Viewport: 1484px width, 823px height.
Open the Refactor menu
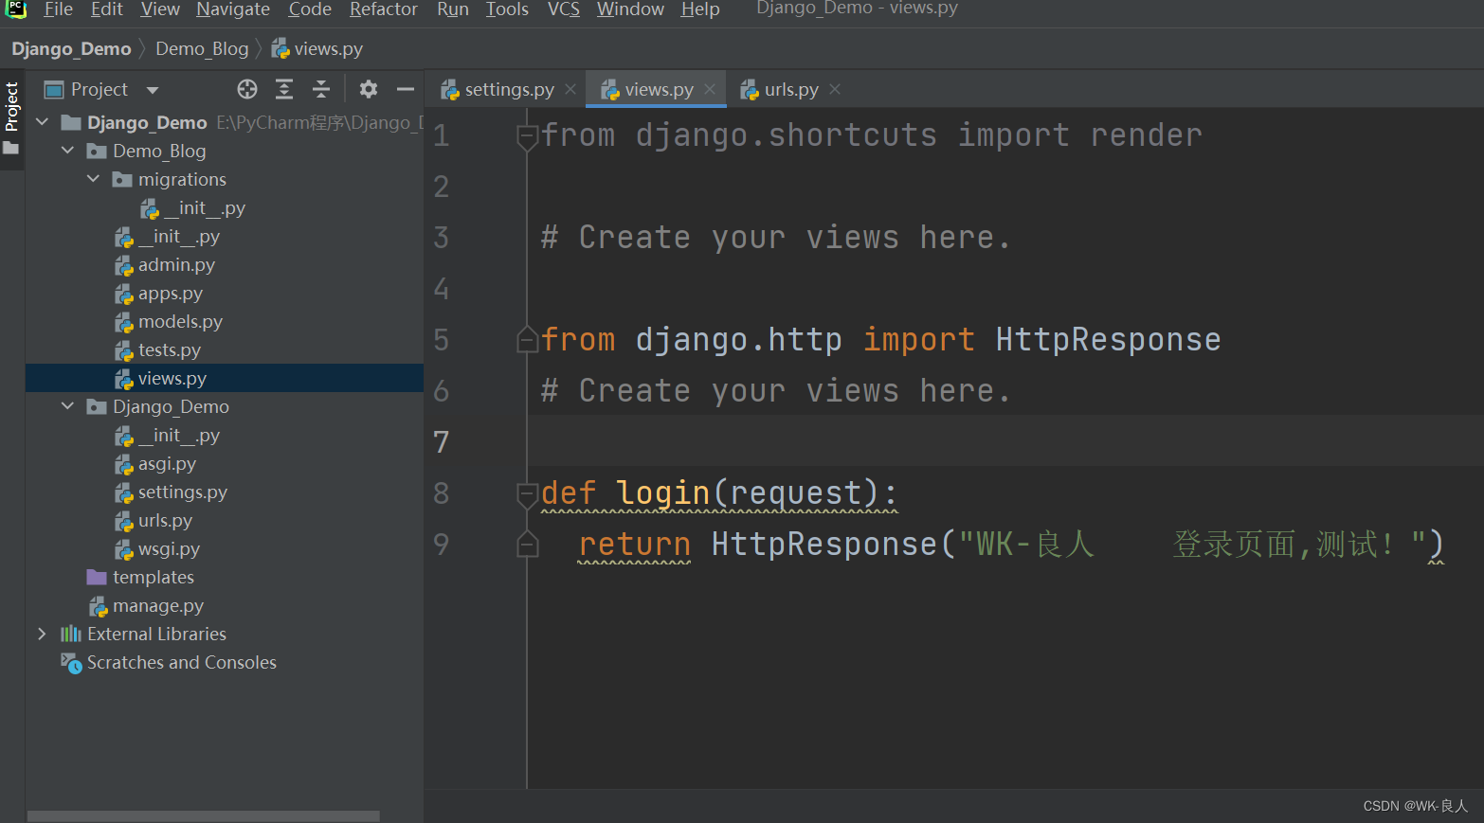(384, 9)
